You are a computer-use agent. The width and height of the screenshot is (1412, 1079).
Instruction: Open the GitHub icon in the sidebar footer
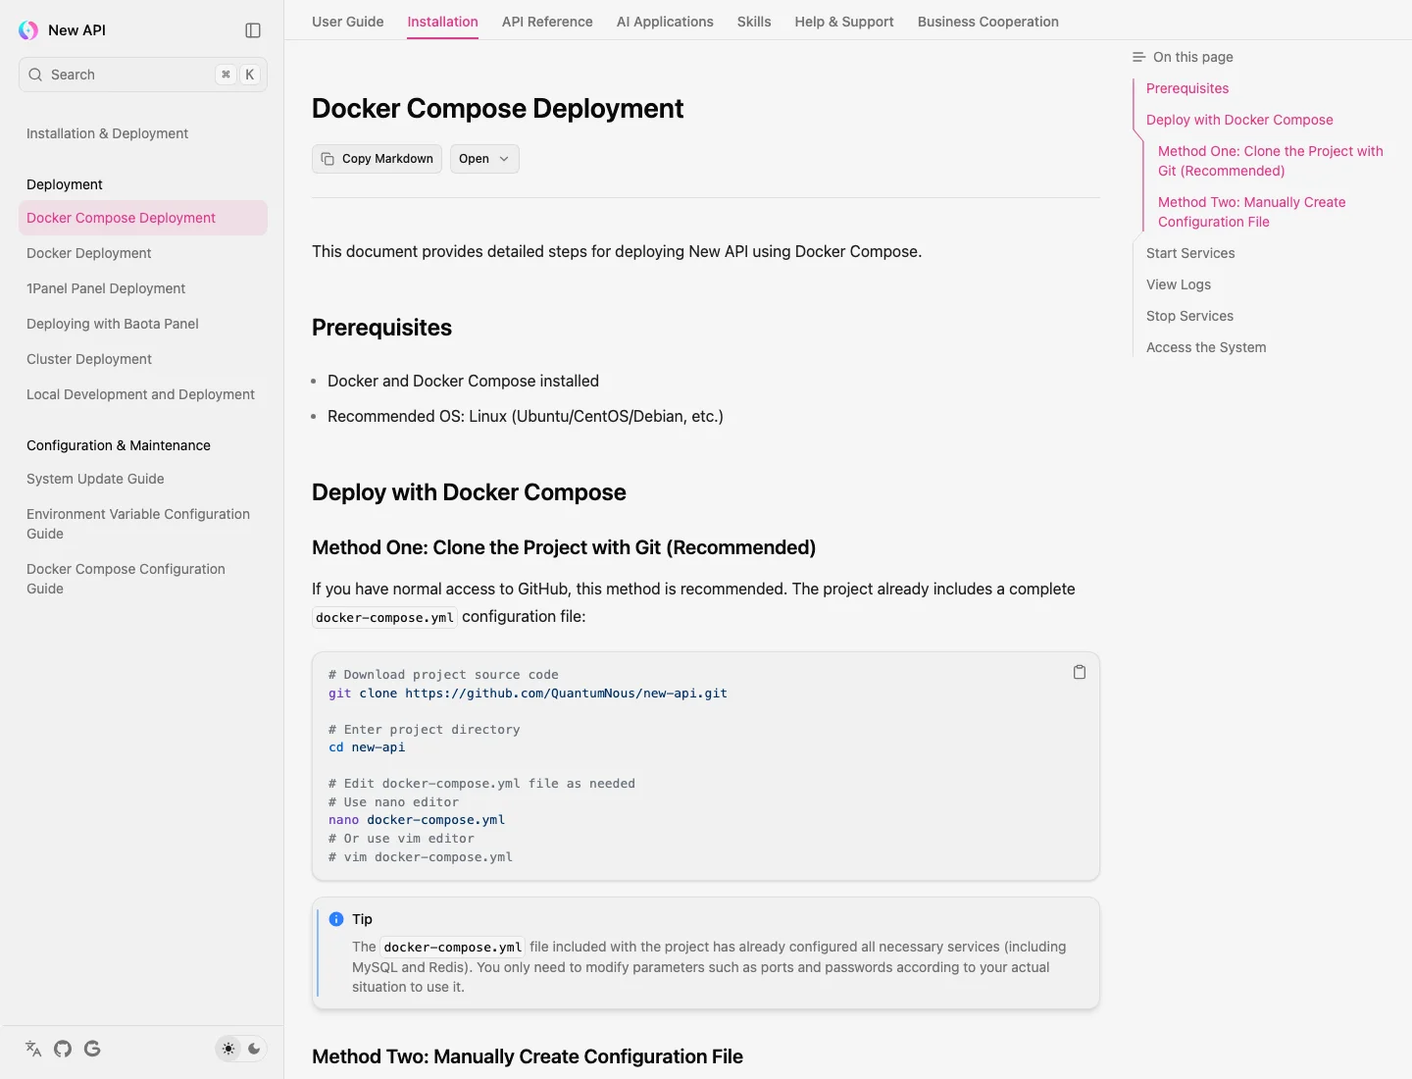coord(63,1049)
